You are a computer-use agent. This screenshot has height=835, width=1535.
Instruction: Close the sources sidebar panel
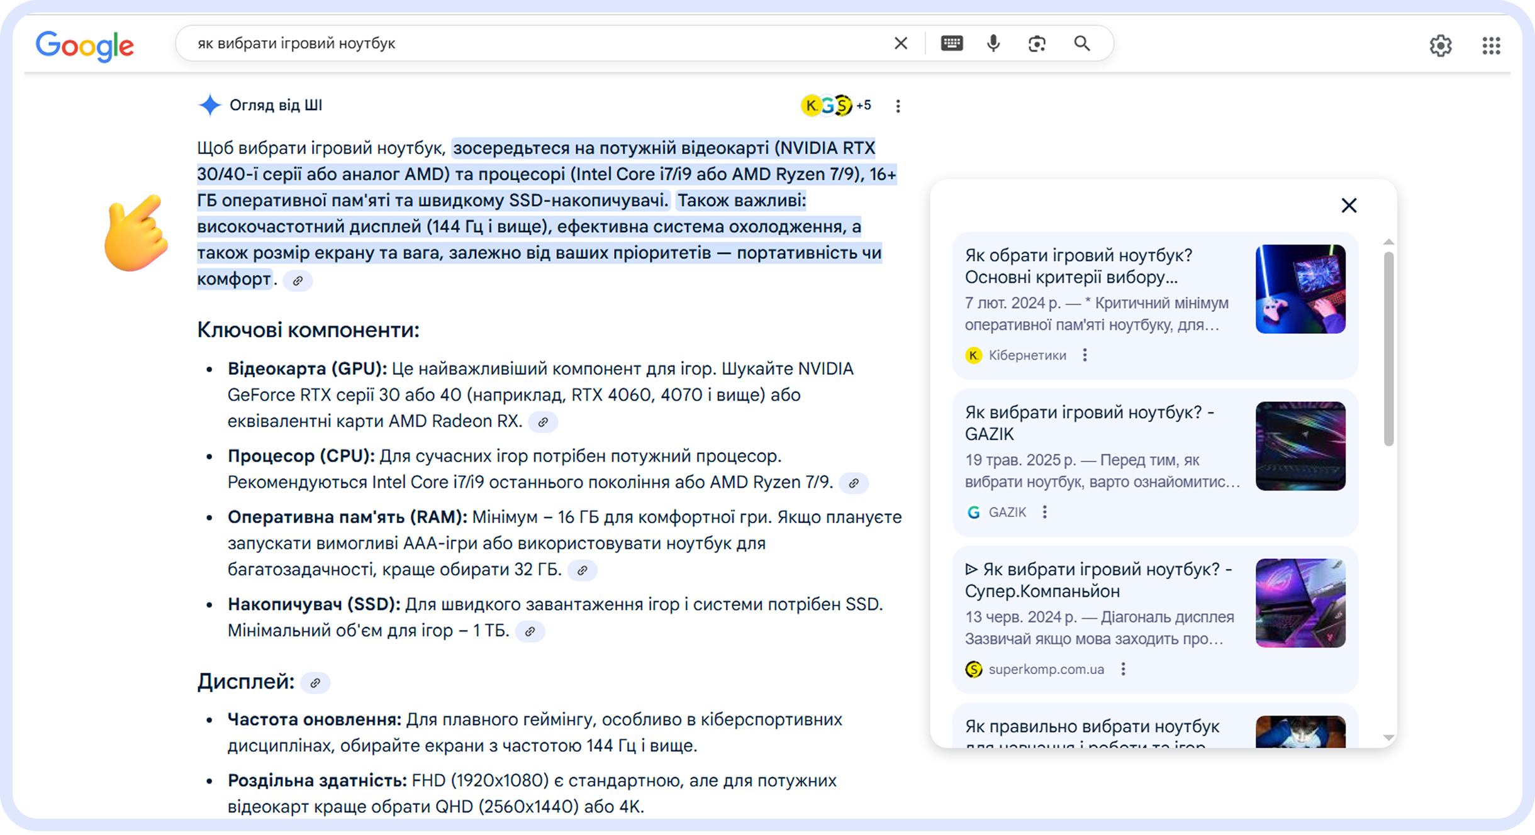[x=1349, y=205]
